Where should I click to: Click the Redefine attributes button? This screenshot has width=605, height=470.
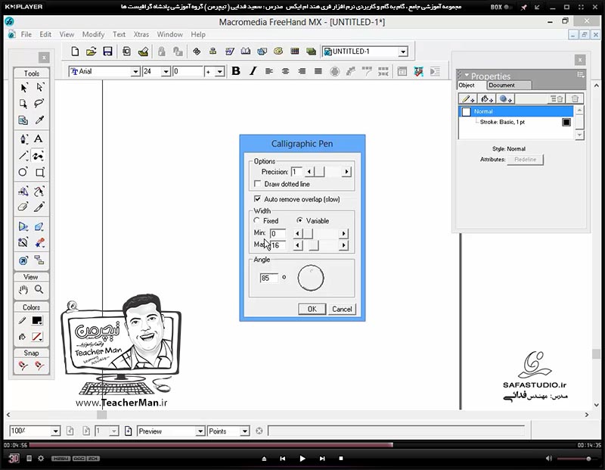coord(525,160)
